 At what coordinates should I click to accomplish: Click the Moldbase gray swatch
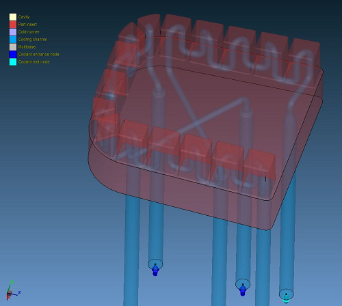[x=13, y=47]
